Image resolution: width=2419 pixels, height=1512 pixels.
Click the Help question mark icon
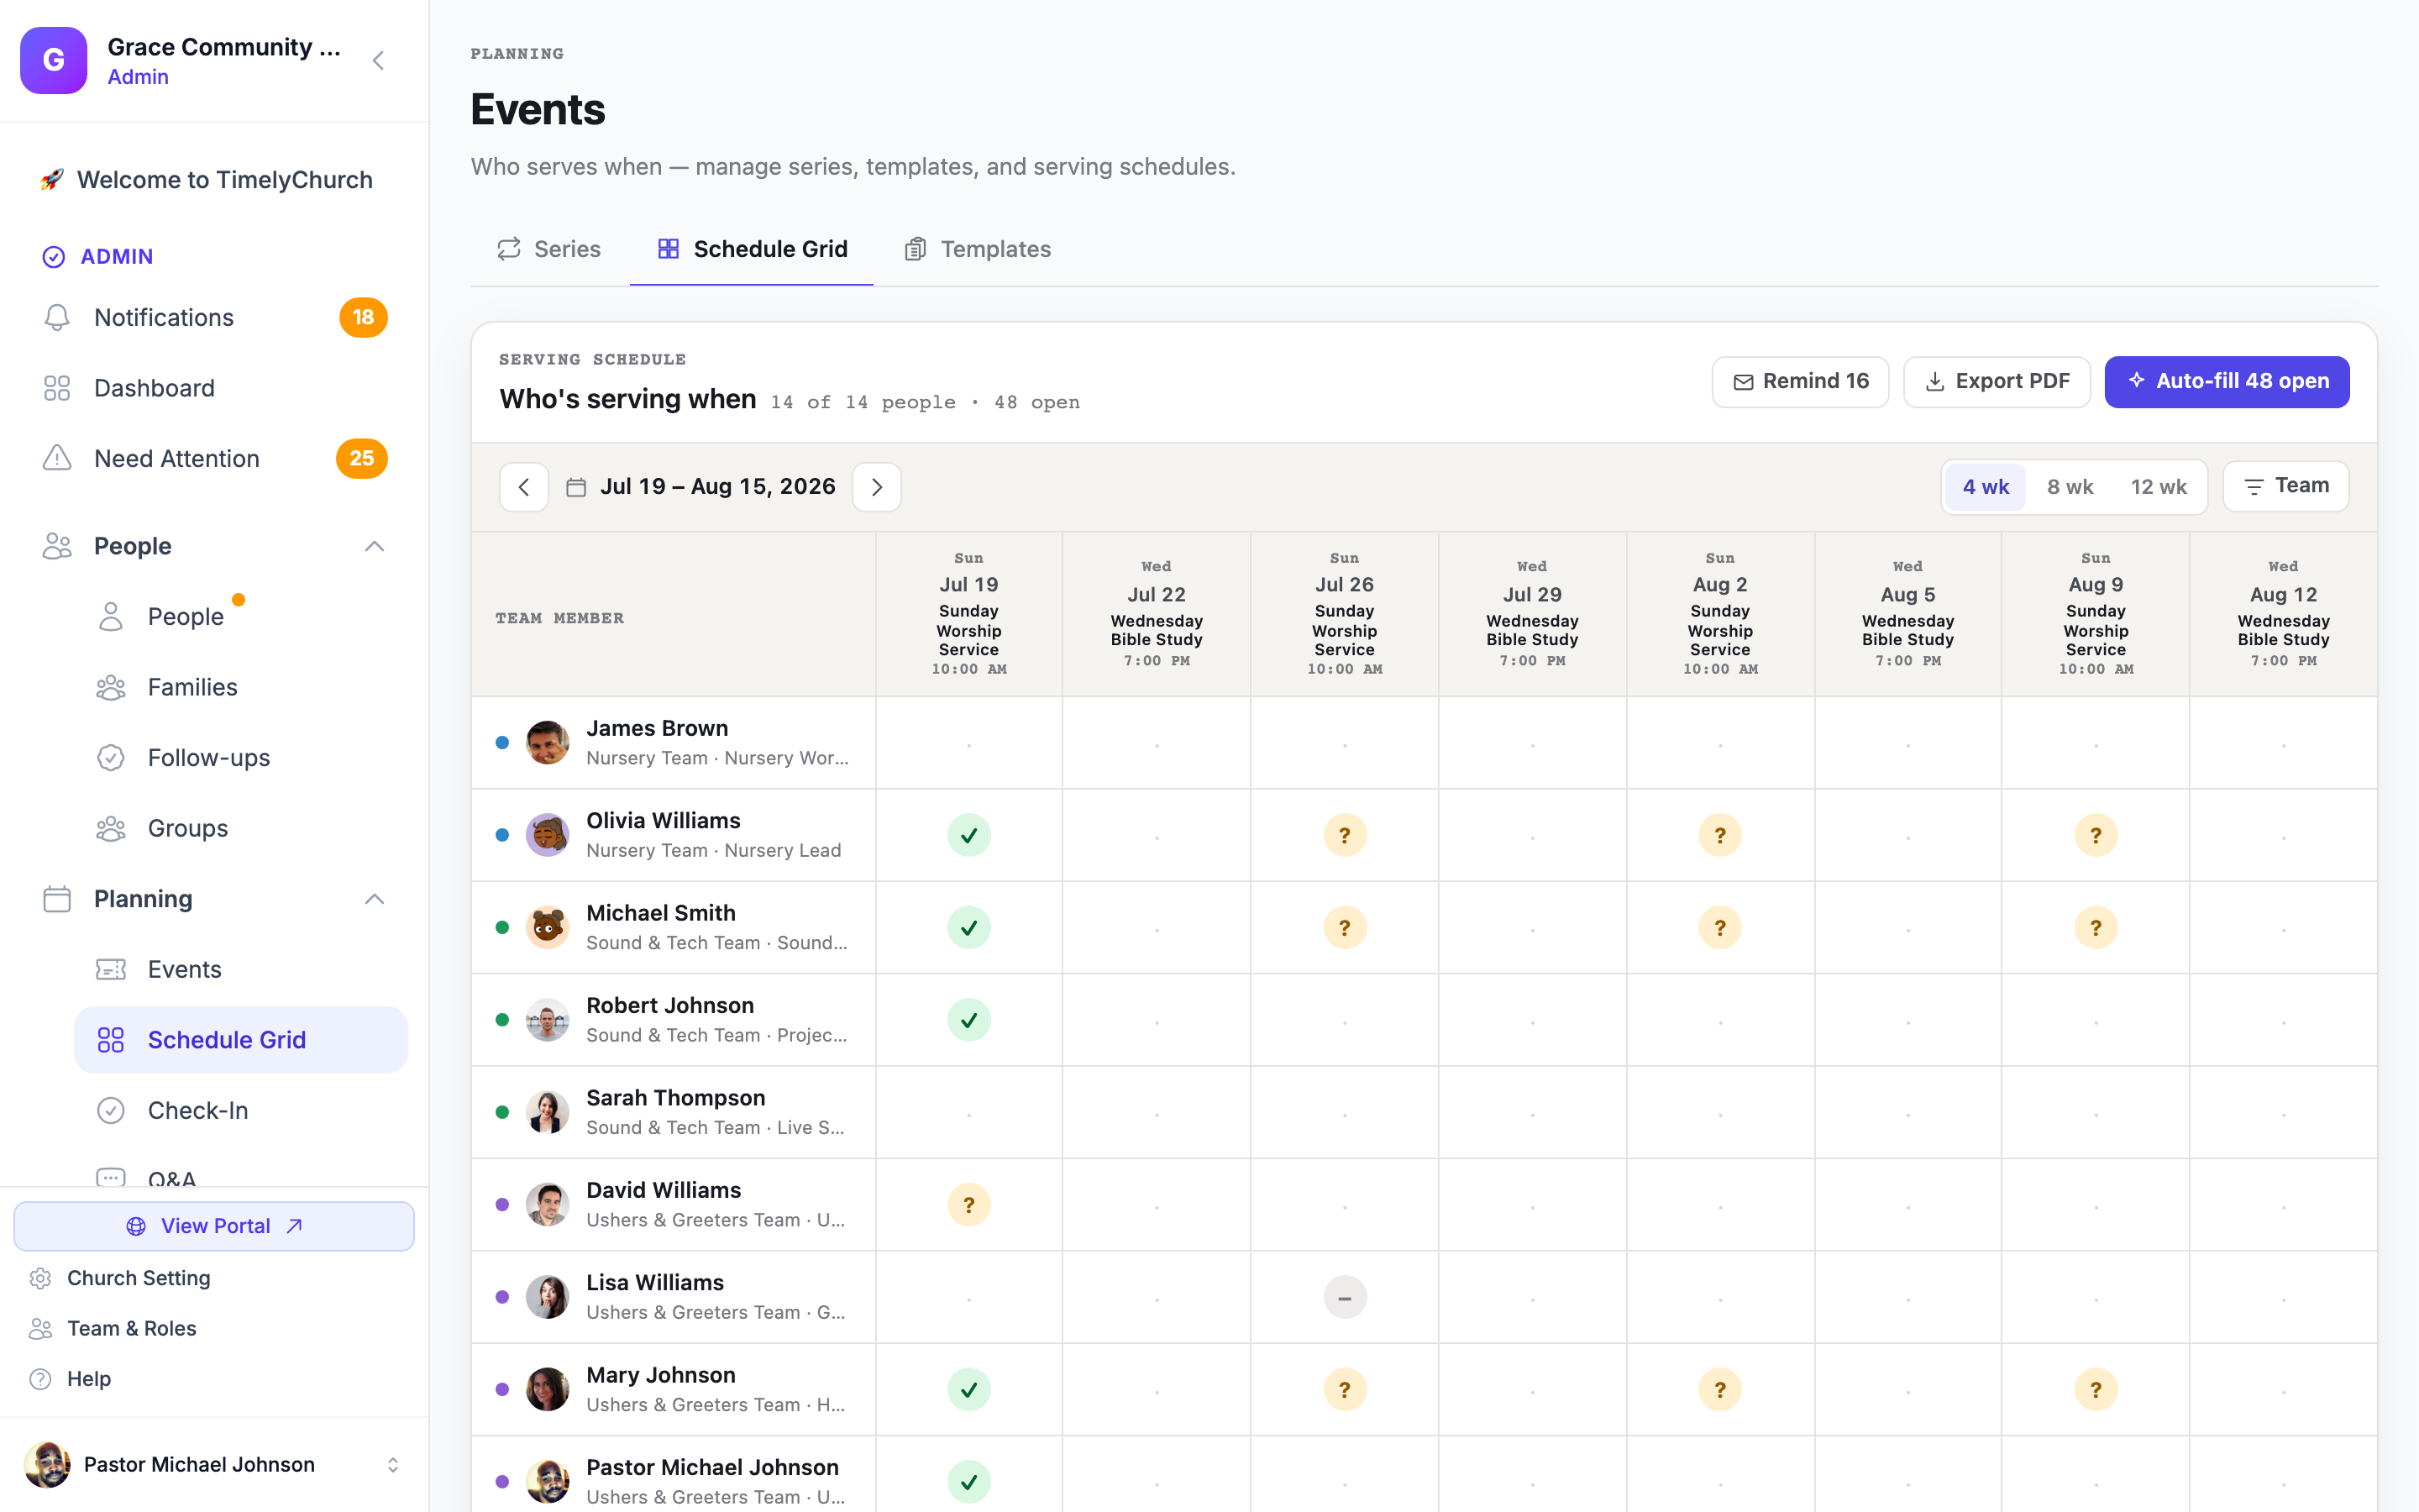[40, 1379]
